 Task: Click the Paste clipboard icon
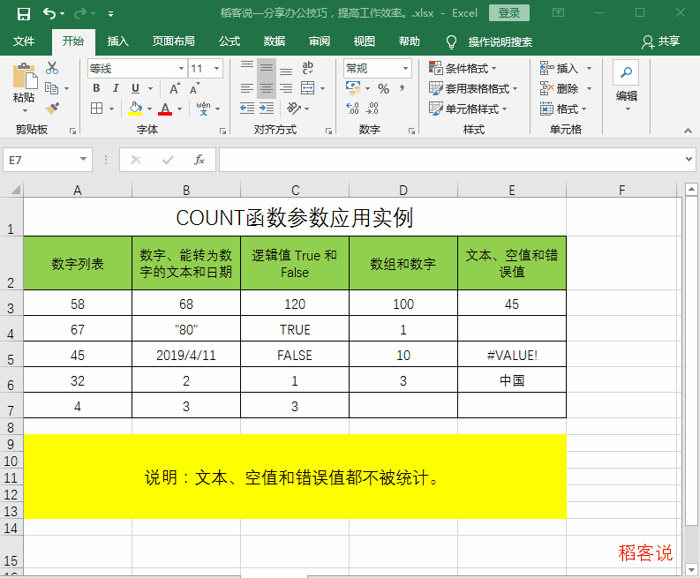pyautogui.click(x=25, y=76)
